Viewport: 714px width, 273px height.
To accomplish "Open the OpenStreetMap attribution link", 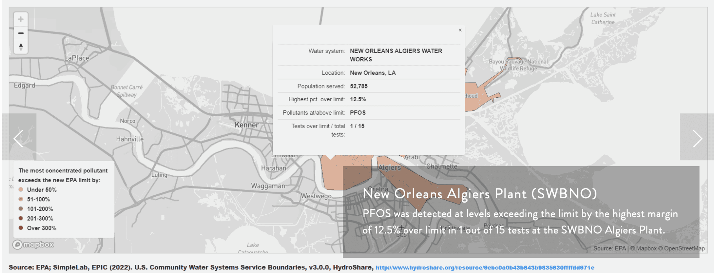I will pos(681,248).
